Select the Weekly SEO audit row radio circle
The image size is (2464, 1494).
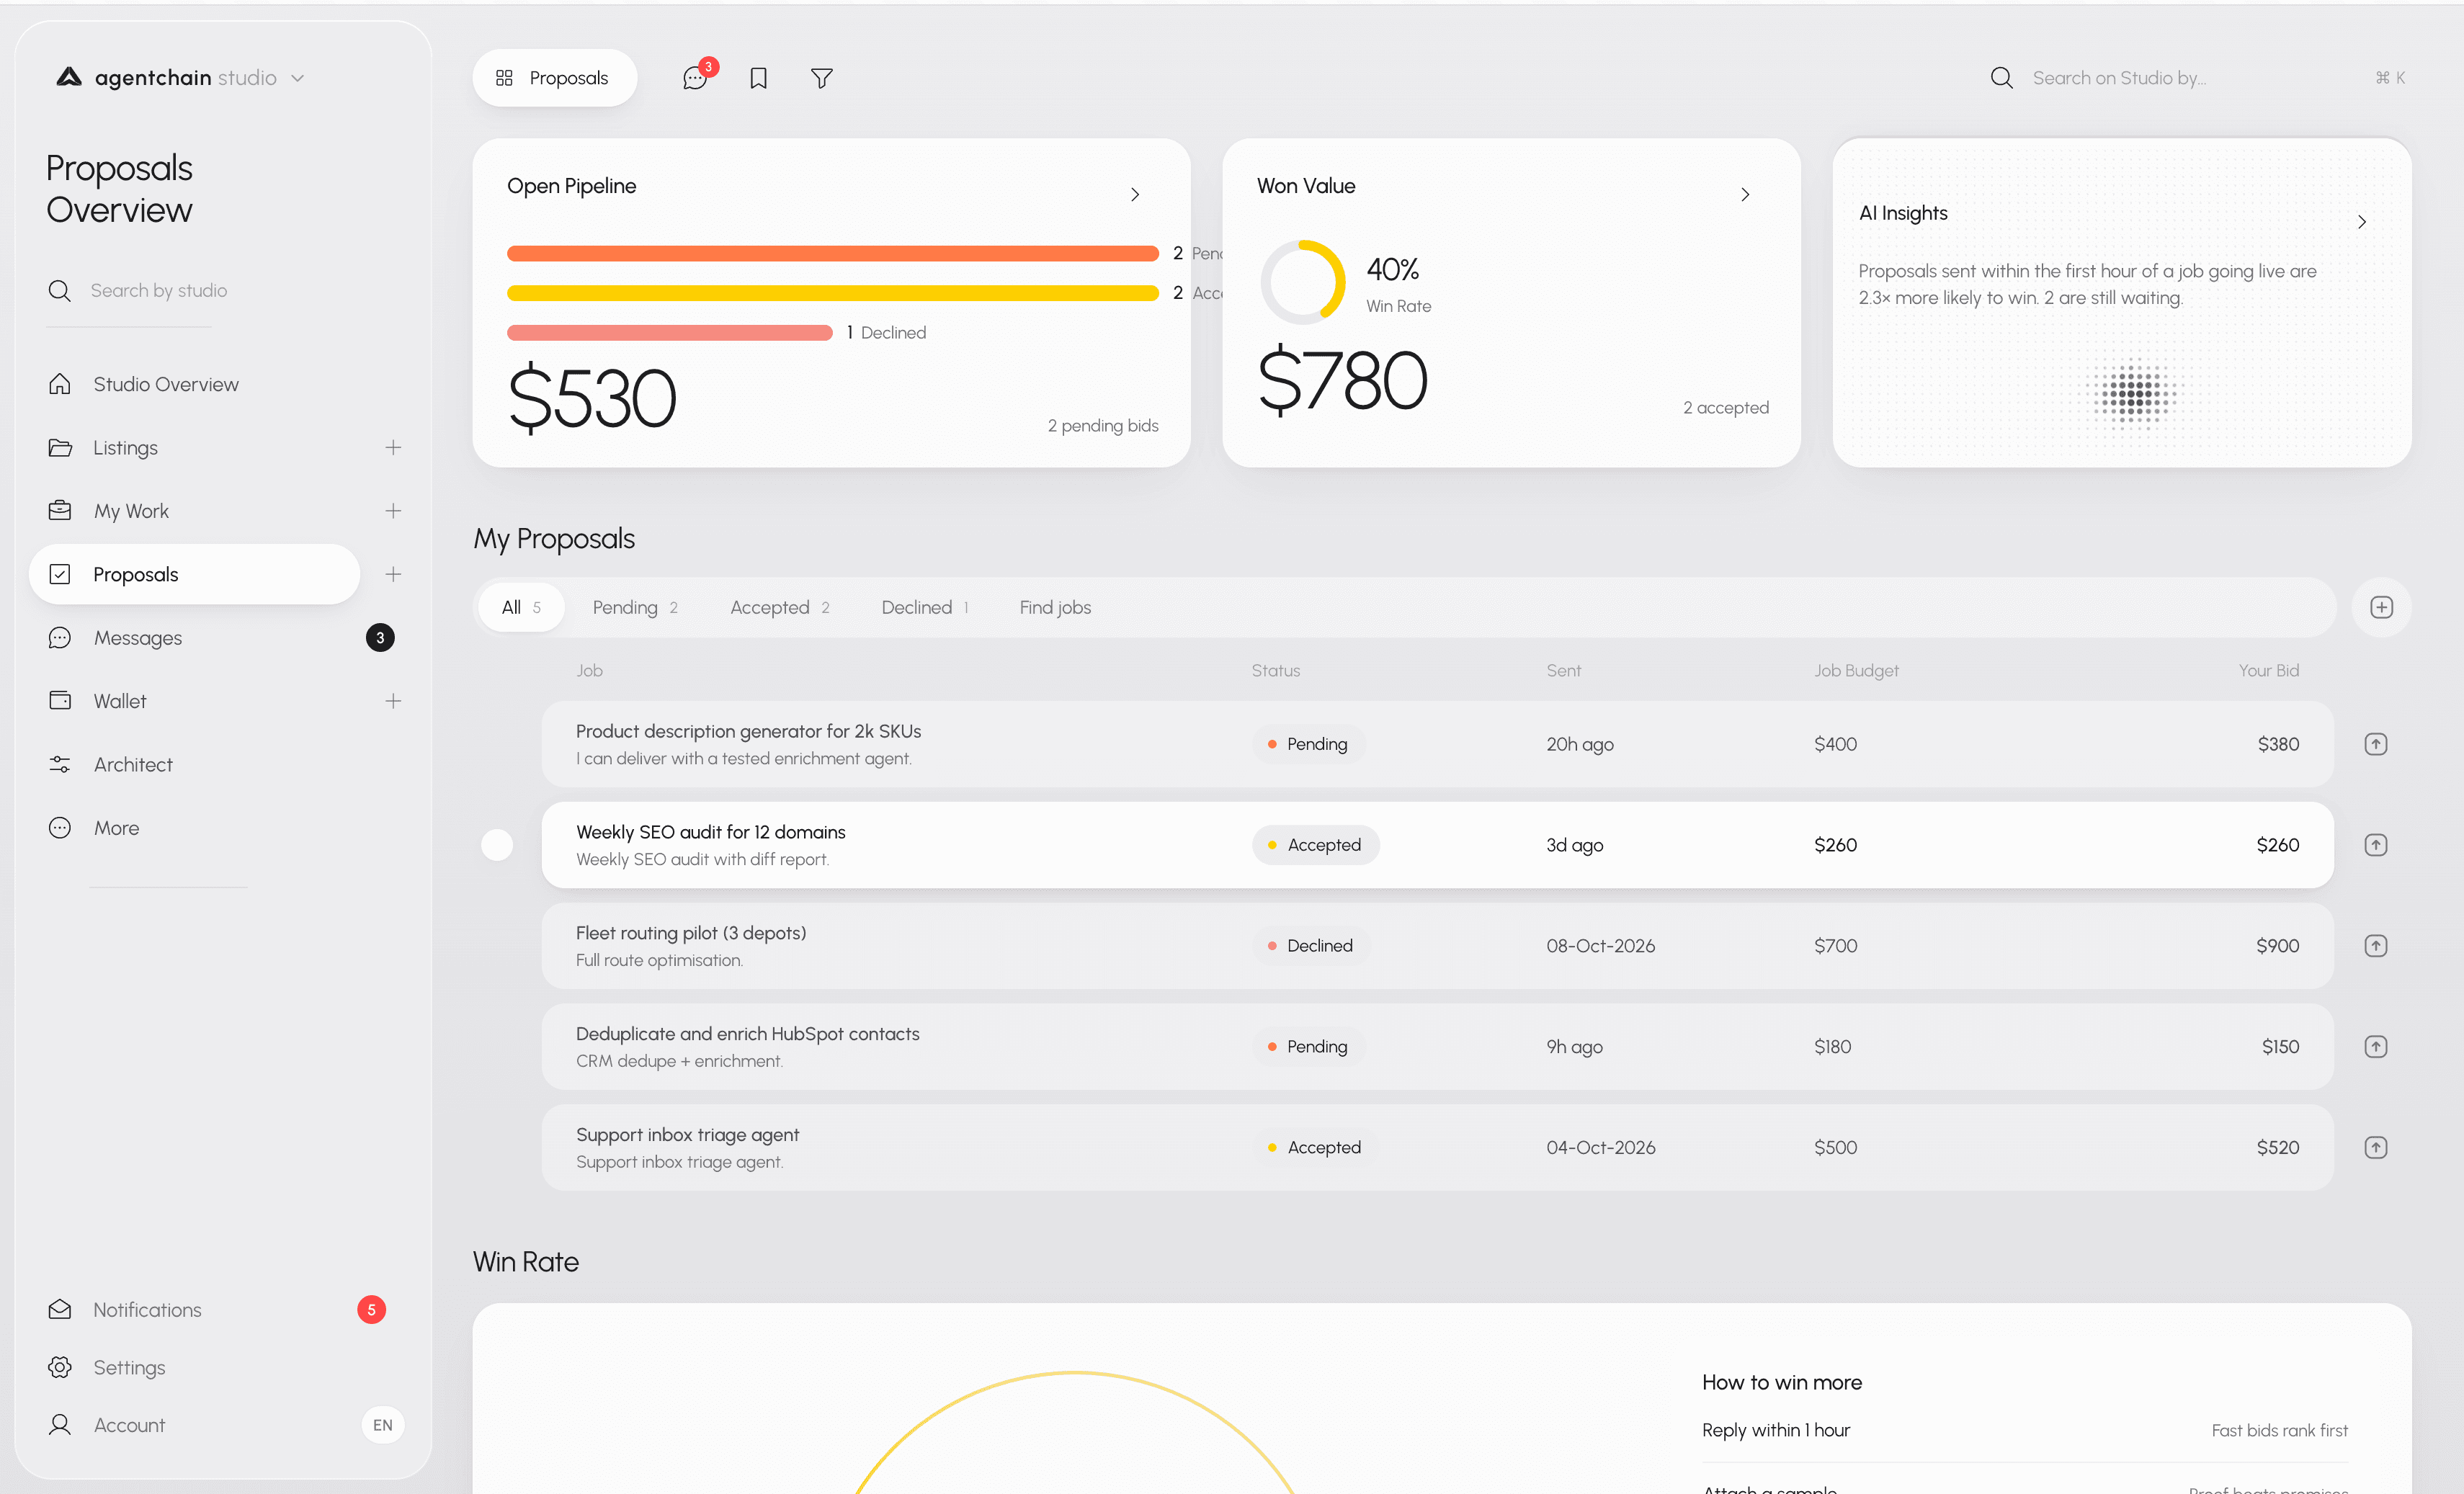pyautogui.click(x=497, y=846)
